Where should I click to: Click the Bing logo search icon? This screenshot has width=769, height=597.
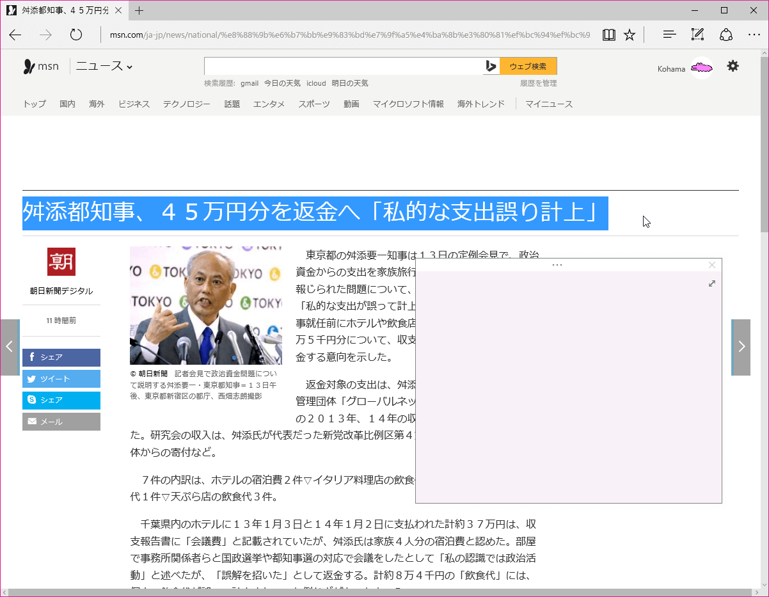(491, 66)
